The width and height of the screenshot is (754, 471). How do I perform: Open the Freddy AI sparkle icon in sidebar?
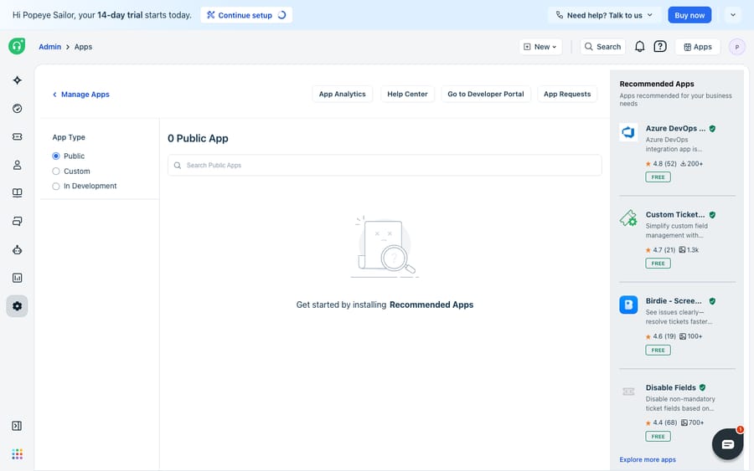tap(18, 80)
